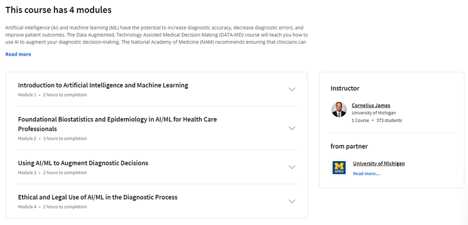The width and height of the screenshot is (468, 225).
Task: Expand the Introduction to Artificial Intelligence module chevron
Action: (x=292, y=89)
